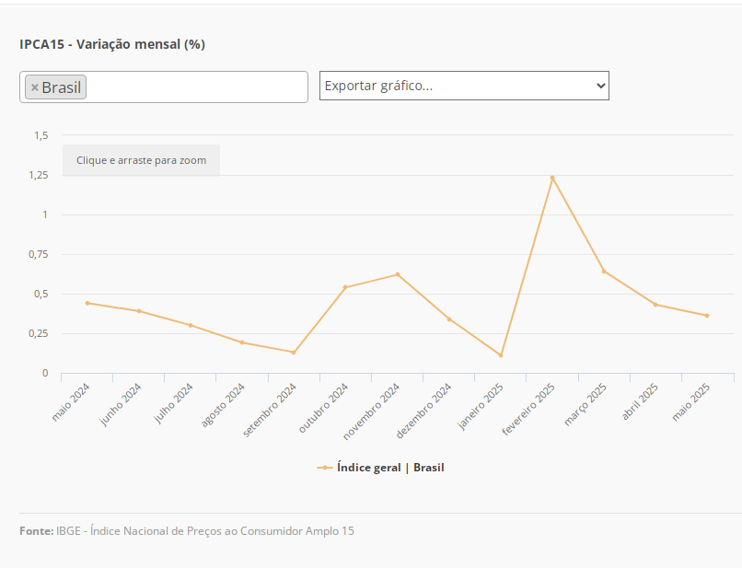Click the empty area of the location field
Viewport: 742px width, 568px height.
(196, 87)
